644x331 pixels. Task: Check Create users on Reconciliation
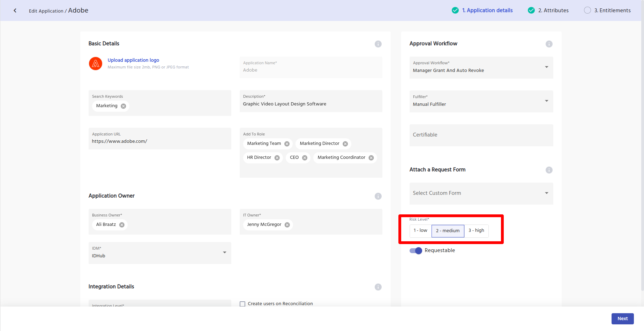(242, 304)
